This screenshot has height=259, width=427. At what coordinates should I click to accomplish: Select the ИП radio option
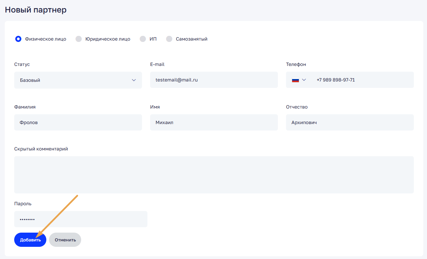click(x=143, y=39)
